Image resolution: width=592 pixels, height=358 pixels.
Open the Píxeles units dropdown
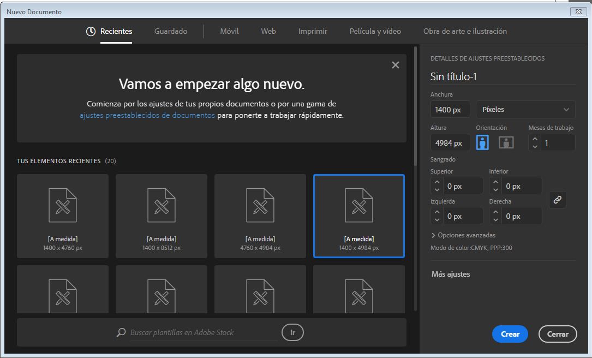click(x=525, y=110)
